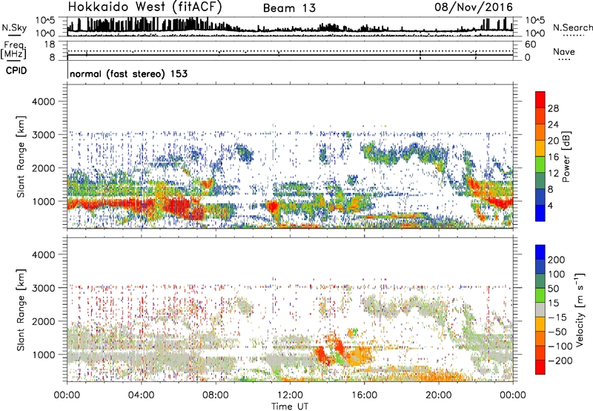The image size is (593, 411).
Task: Select the "Beam 13" label
Action: (x=289, y=8)
